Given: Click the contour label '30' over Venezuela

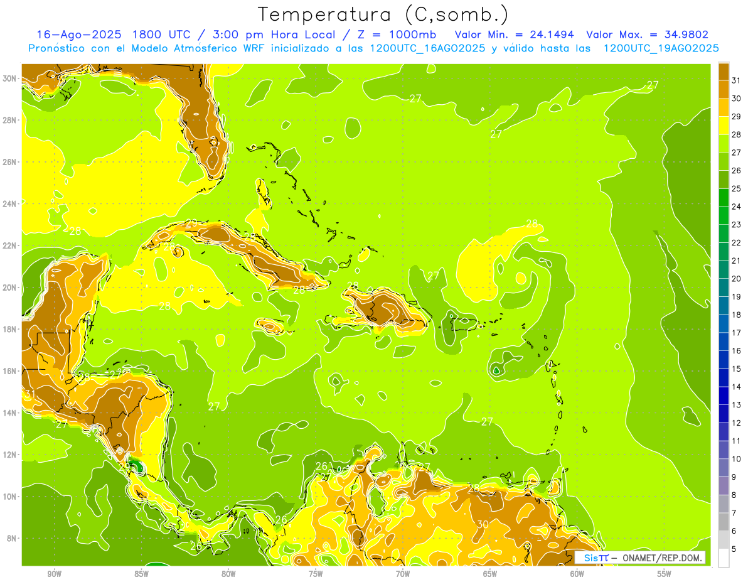Looking at the screenshot, I should tap(483, 524).
